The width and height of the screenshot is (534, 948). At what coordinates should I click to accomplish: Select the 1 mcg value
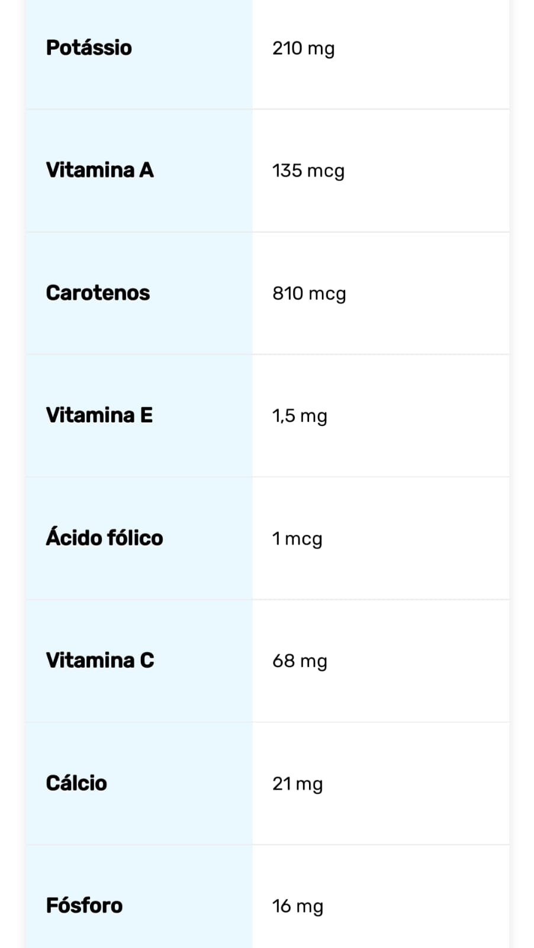297,539
